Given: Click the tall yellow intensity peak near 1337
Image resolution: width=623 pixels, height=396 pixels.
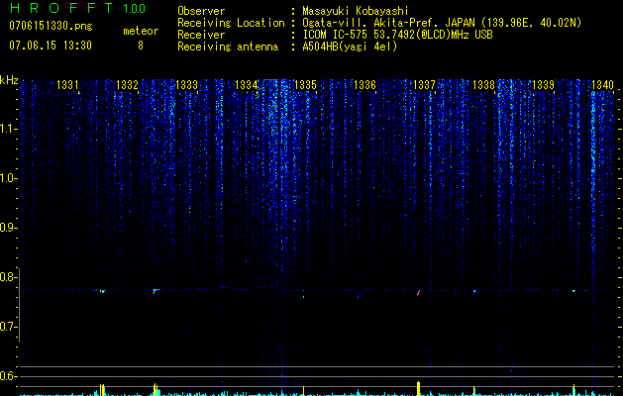Looking at the screenshot, I should pyautogui.click(x=418, y=388).
